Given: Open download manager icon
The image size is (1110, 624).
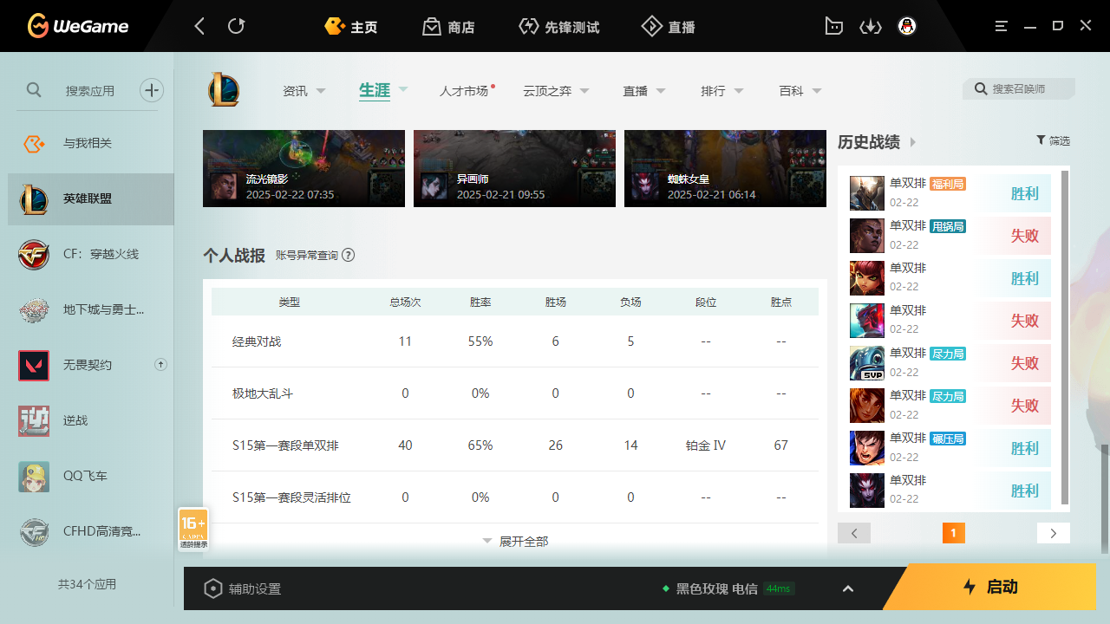Looking at the screenshot, I should (870, 26).
